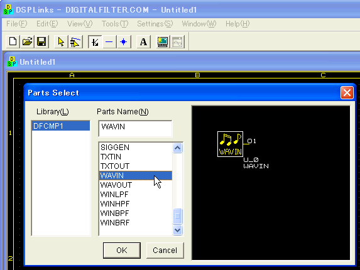The width and height of the screenshot is (360, 270).
Task: Open a file with the folder icon
Action: point(27,41)
